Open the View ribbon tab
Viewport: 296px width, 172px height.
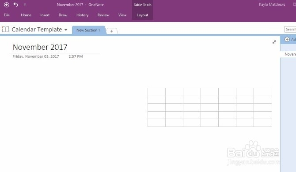(122, 15)
